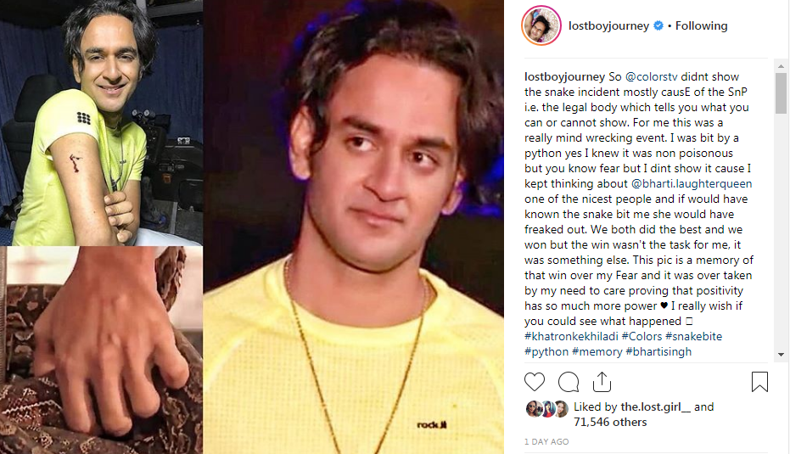View likers' avatar cluster
Image resolution: width=790 pixels, height=454 pixels.
tap(547, 409)
